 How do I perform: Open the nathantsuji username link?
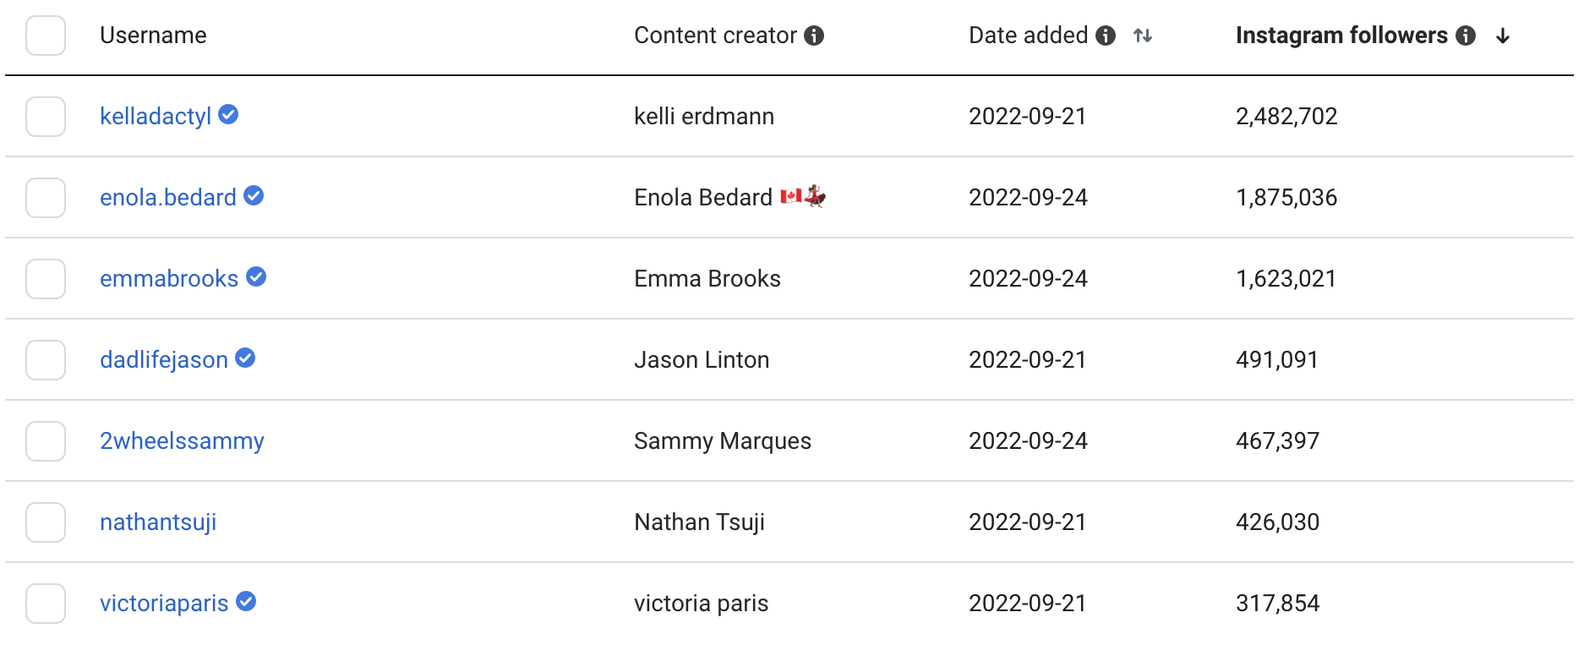(158, 522)
